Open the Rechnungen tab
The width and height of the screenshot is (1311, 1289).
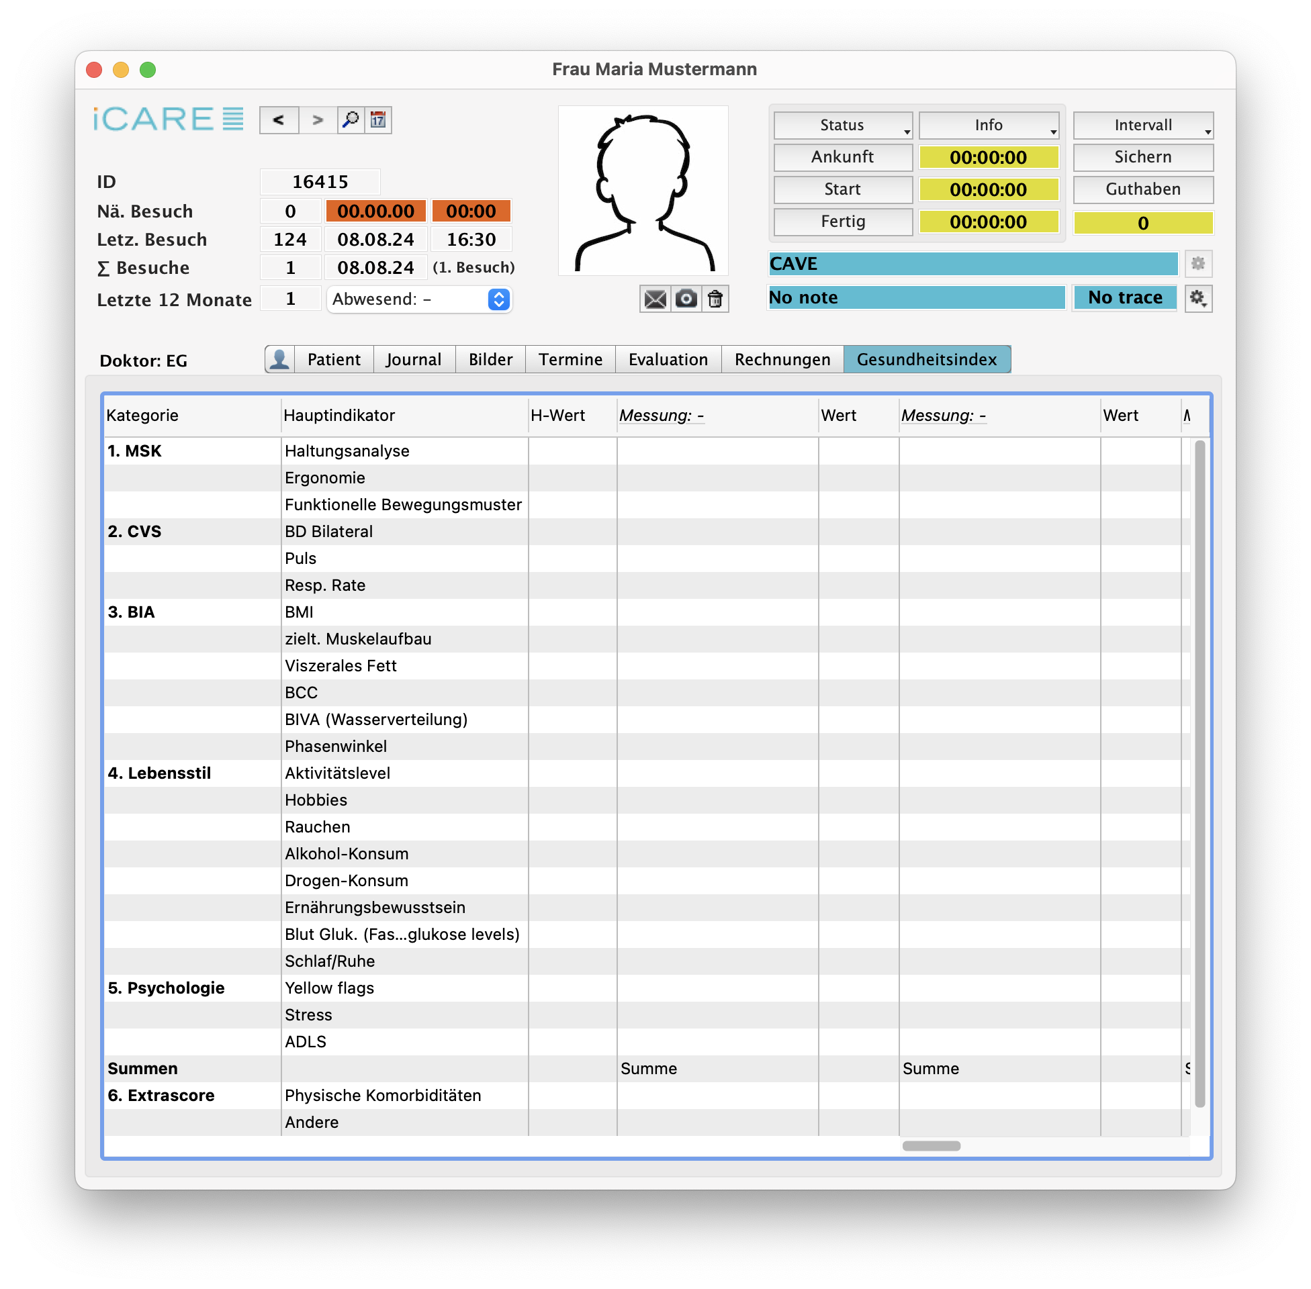pyautogui.click(x=782, y=359)
